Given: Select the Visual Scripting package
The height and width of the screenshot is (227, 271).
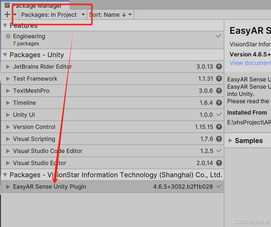Looking at the screenshot, I should point(112,139).
